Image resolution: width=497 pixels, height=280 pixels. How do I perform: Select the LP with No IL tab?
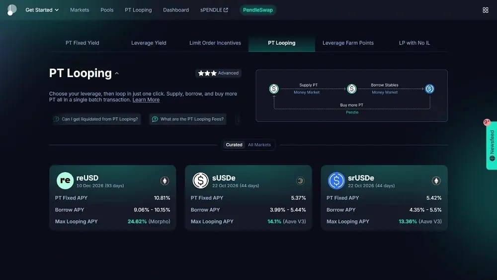click(414, 43)
